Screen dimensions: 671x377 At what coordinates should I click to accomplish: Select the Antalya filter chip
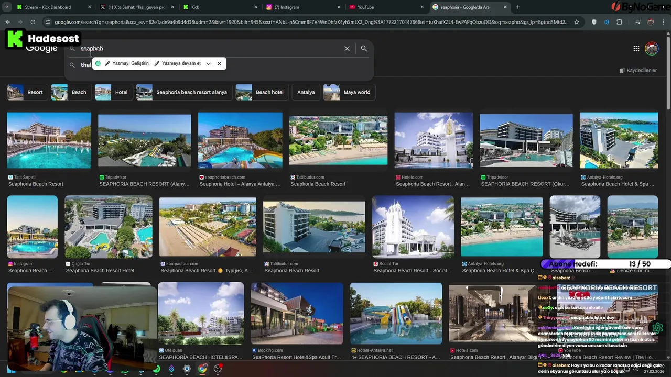point(306,92)
